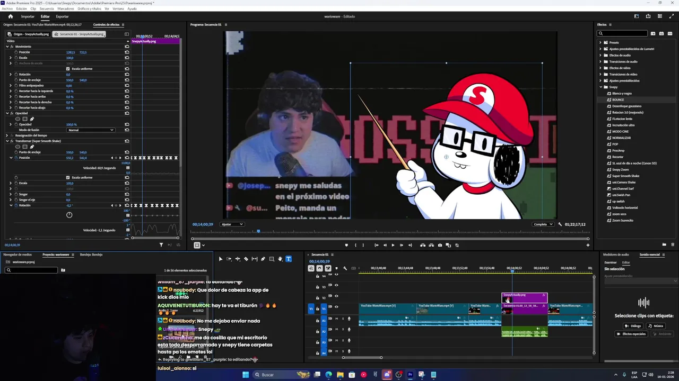This screenshot has height=381, width=679.
Task: Create new custom bin in Effects panel
Action: click(664, 244)
